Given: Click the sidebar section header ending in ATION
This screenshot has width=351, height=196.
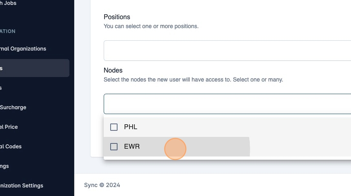Looking at the screenshot, I should tap(8, 31).
